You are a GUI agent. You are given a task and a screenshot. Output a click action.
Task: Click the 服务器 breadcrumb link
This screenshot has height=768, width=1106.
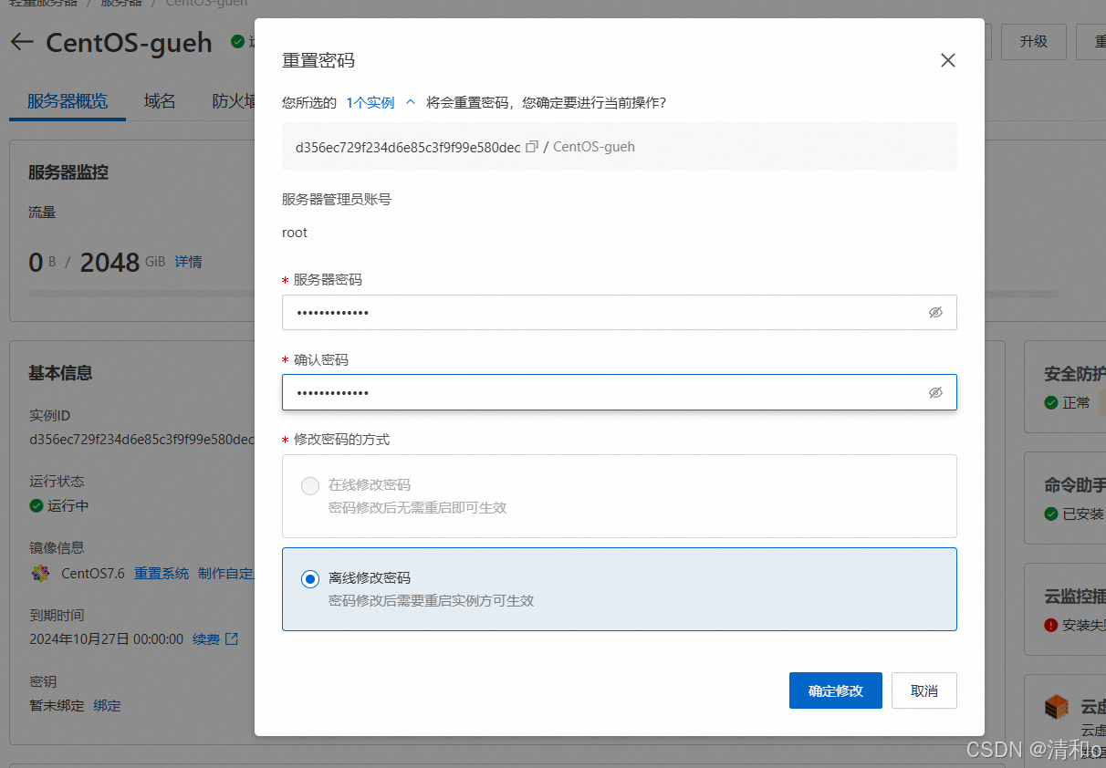121,4
